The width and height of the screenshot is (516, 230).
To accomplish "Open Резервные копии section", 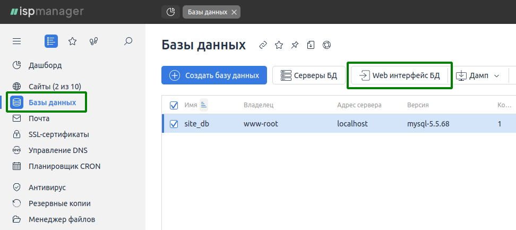I will tap(59, 203).
